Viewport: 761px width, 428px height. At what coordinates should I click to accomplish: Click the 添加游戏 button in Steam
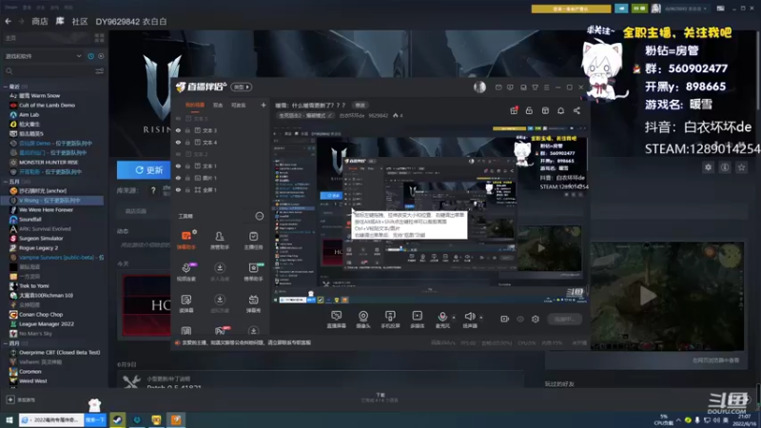[x=21, y=399]
